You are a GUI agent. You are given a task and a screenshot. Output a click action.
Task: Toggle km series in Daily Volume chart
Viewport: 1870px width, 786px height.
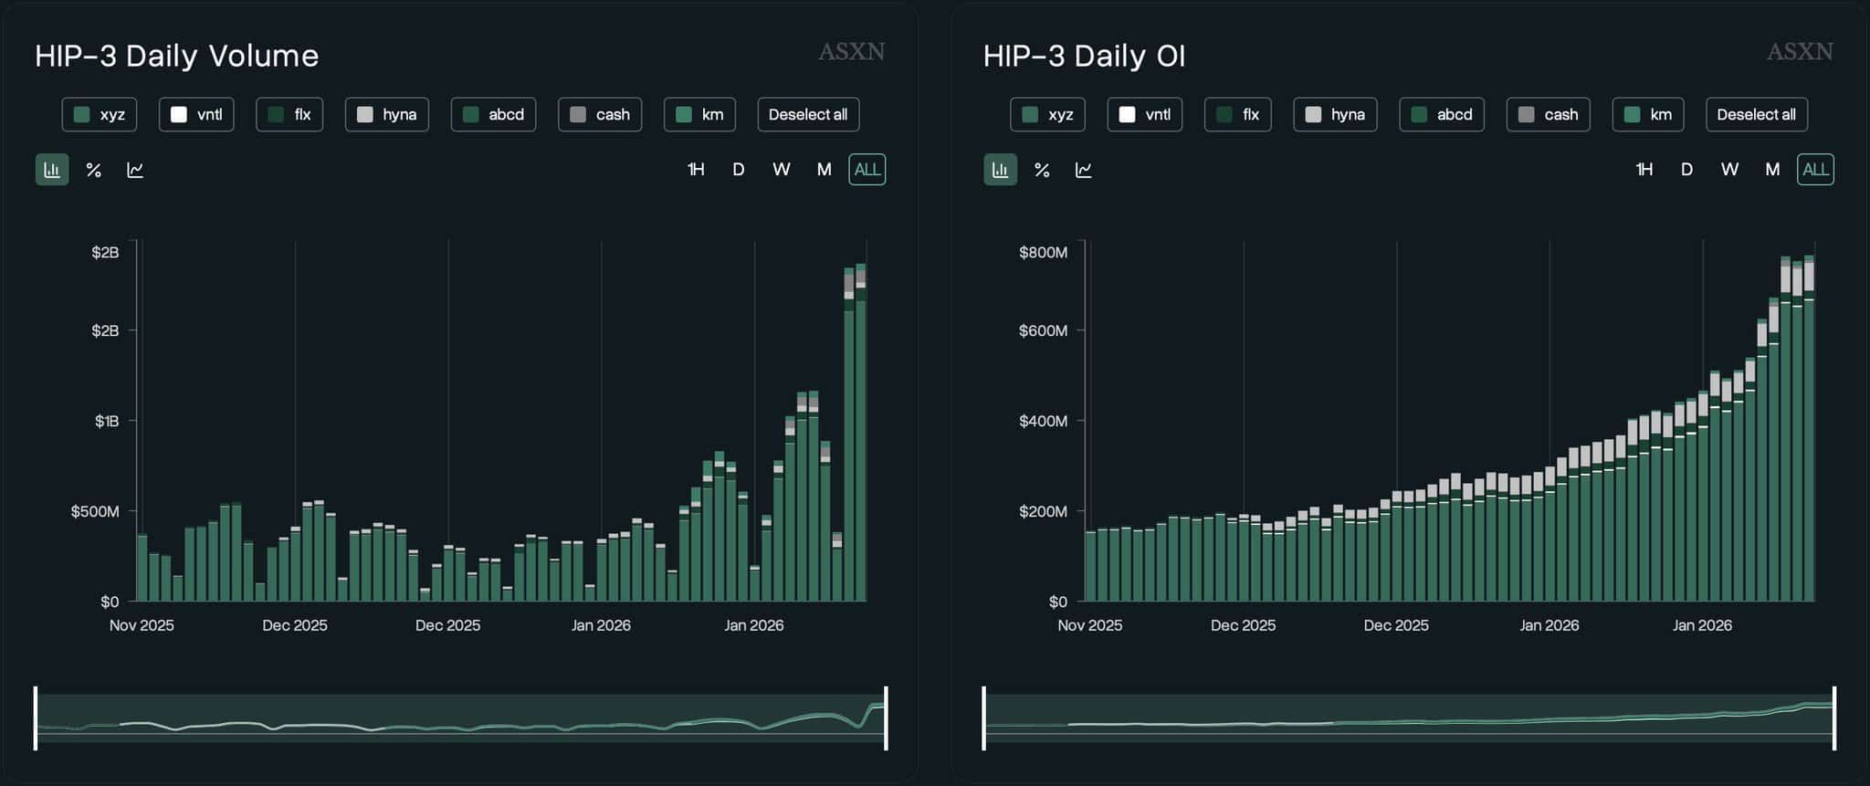pyautogui.click(x=699, y=115)
